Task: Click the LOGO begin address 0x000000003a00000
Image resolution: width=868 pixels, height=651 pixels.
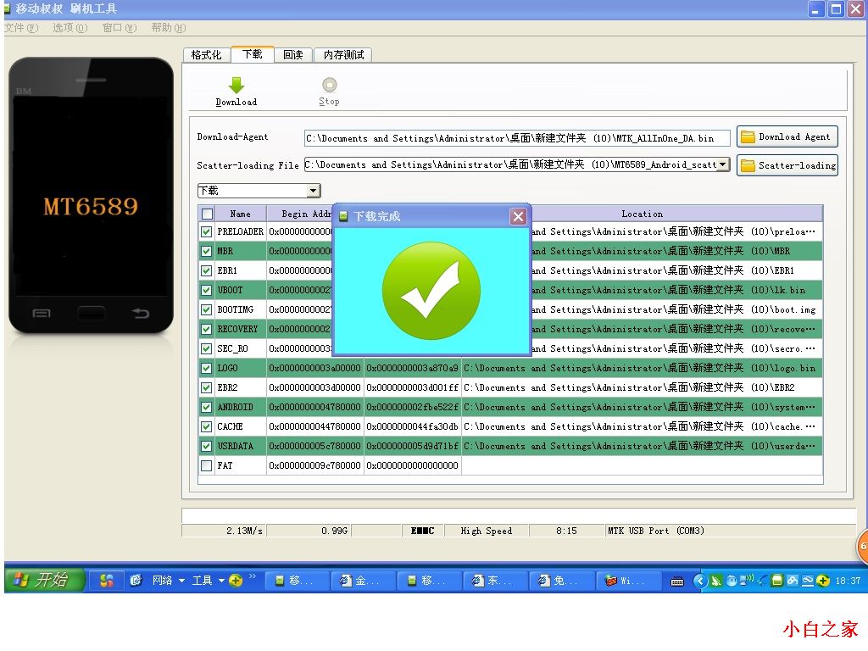Action: tap(314, 368)
